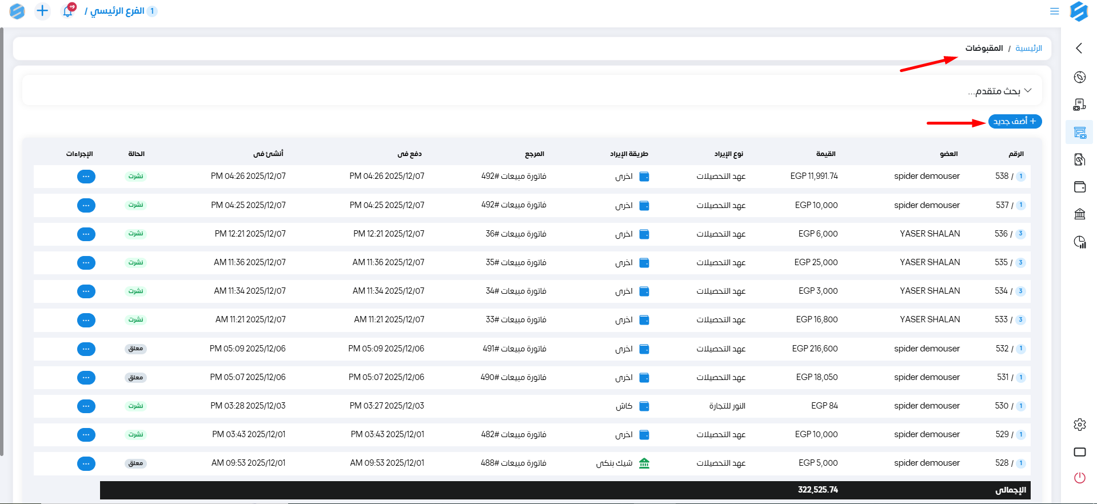Screen dimensions: 1097x504
Task: Open the highlighted receipts sidebar item
Action: point(1079,133)
